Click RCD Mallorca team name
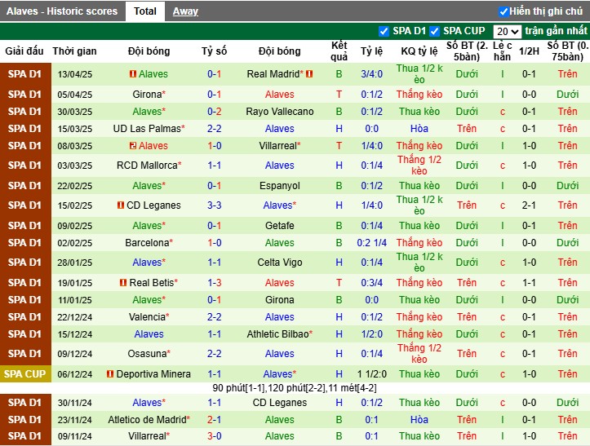Viewport: 590px width, 446px height. [x=149, y=166]
